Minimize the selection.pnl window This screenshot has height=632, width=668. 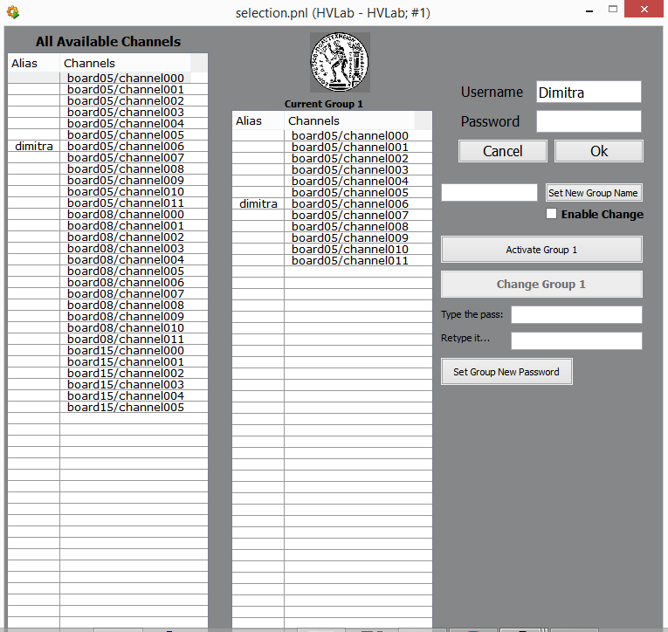[x=589, y=10]
